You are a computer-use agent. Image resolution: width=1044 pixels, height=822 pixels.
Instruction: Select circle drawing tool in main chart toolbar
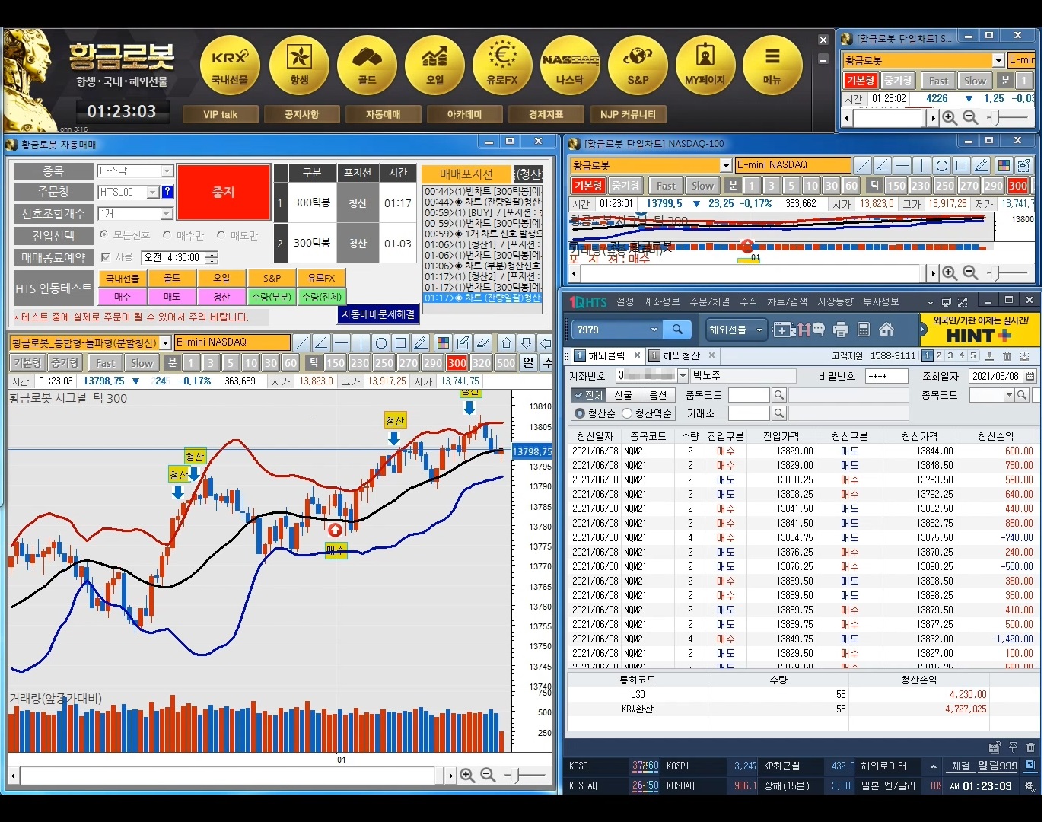coord(380,342)
